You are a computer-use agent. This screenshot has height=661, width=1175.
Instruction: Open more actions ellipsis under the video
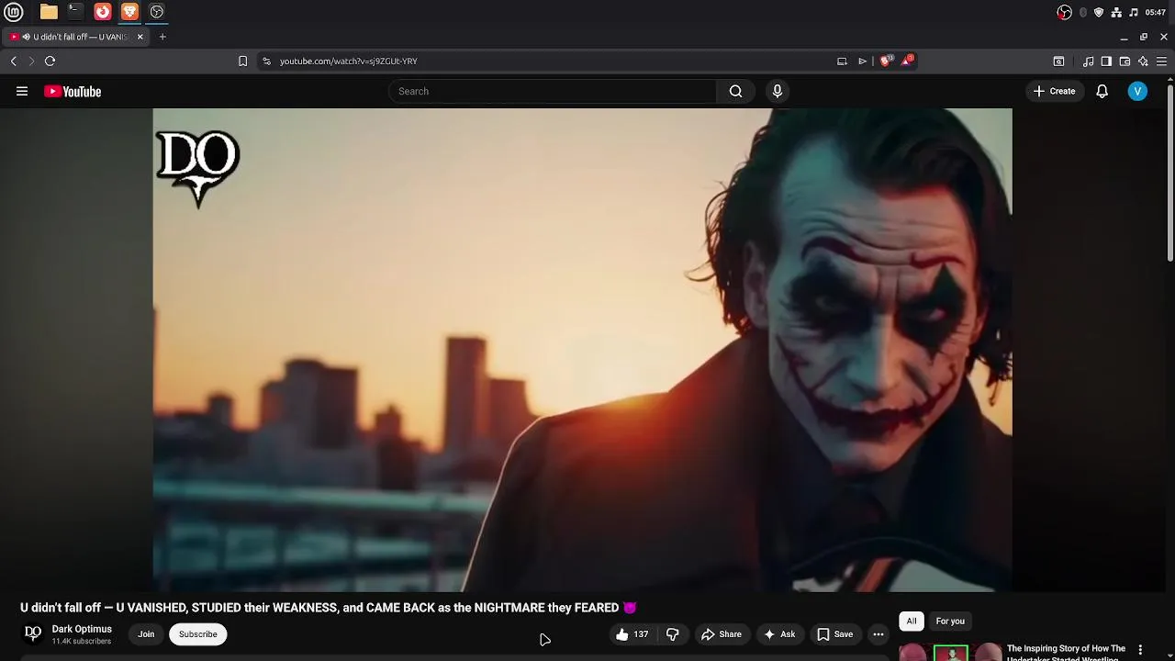click(x=878, y=634)
